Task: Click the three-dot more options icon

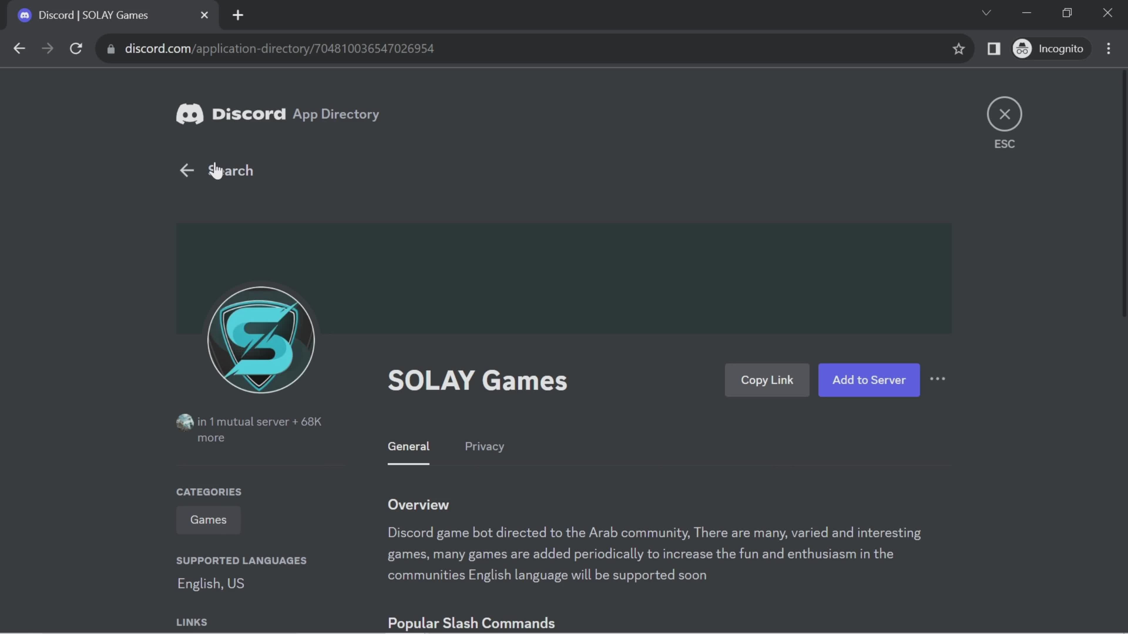Action: (x=937, y=379)
